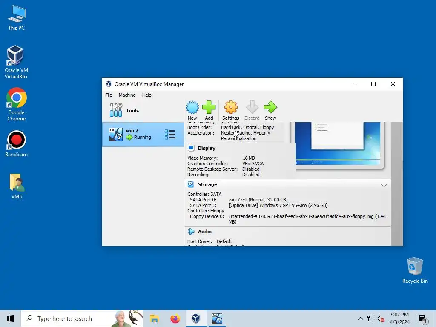Open the VM5 folder on desktop

pos(17,186)
